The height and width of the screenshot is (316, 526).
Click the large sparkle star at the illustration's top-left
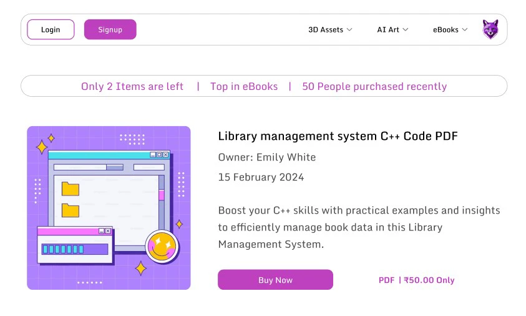coord(42,147)
